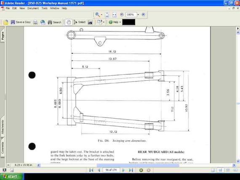Open the File menu
Screen dimensions: 240x180
(8, 8)
